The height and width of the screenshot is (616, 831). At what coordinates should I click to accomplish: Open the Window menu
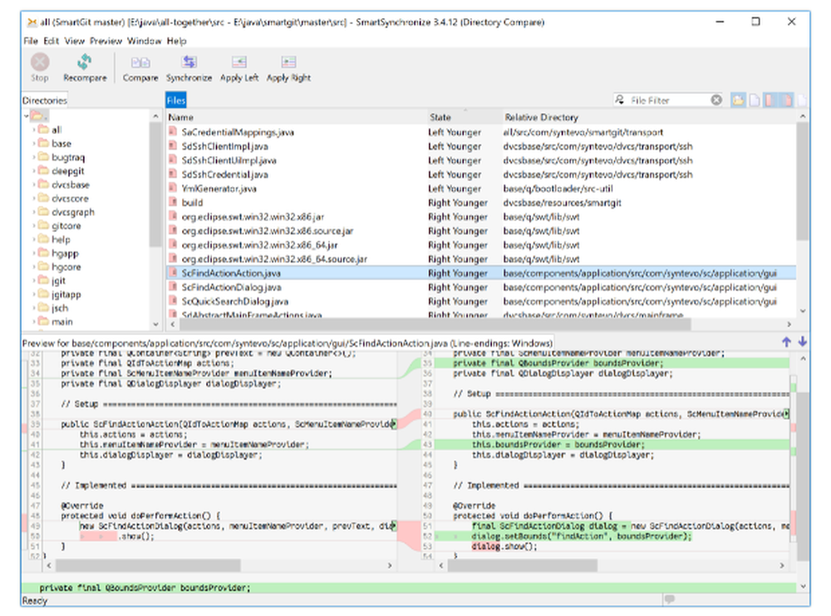[144, 41]
